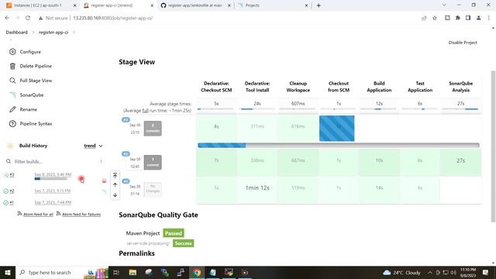Click the Success server-side processing badge

point(183,243)
